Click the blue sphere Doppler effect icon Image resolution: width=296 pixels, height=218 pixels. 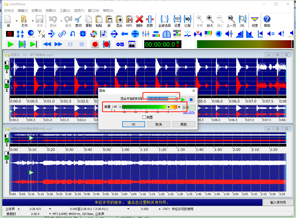31,34
